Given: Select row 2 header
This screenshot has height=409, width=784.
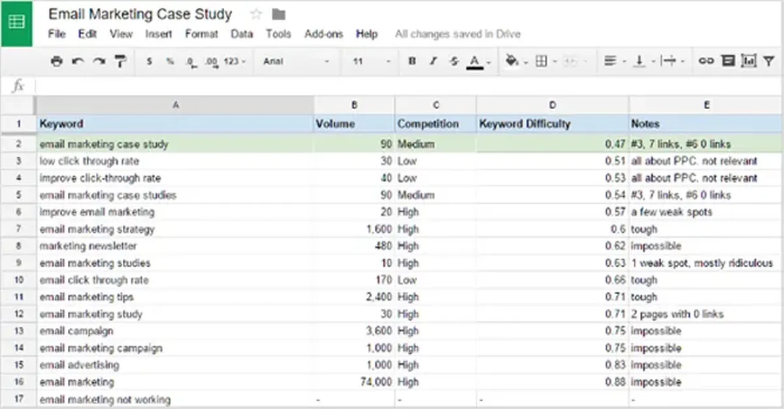Looking at the screenshot, I should [18, 144].
